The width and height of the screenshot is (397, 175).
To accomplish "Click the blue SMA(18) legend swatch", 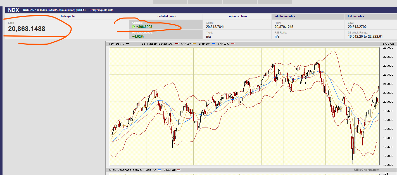I will (214, 44).
